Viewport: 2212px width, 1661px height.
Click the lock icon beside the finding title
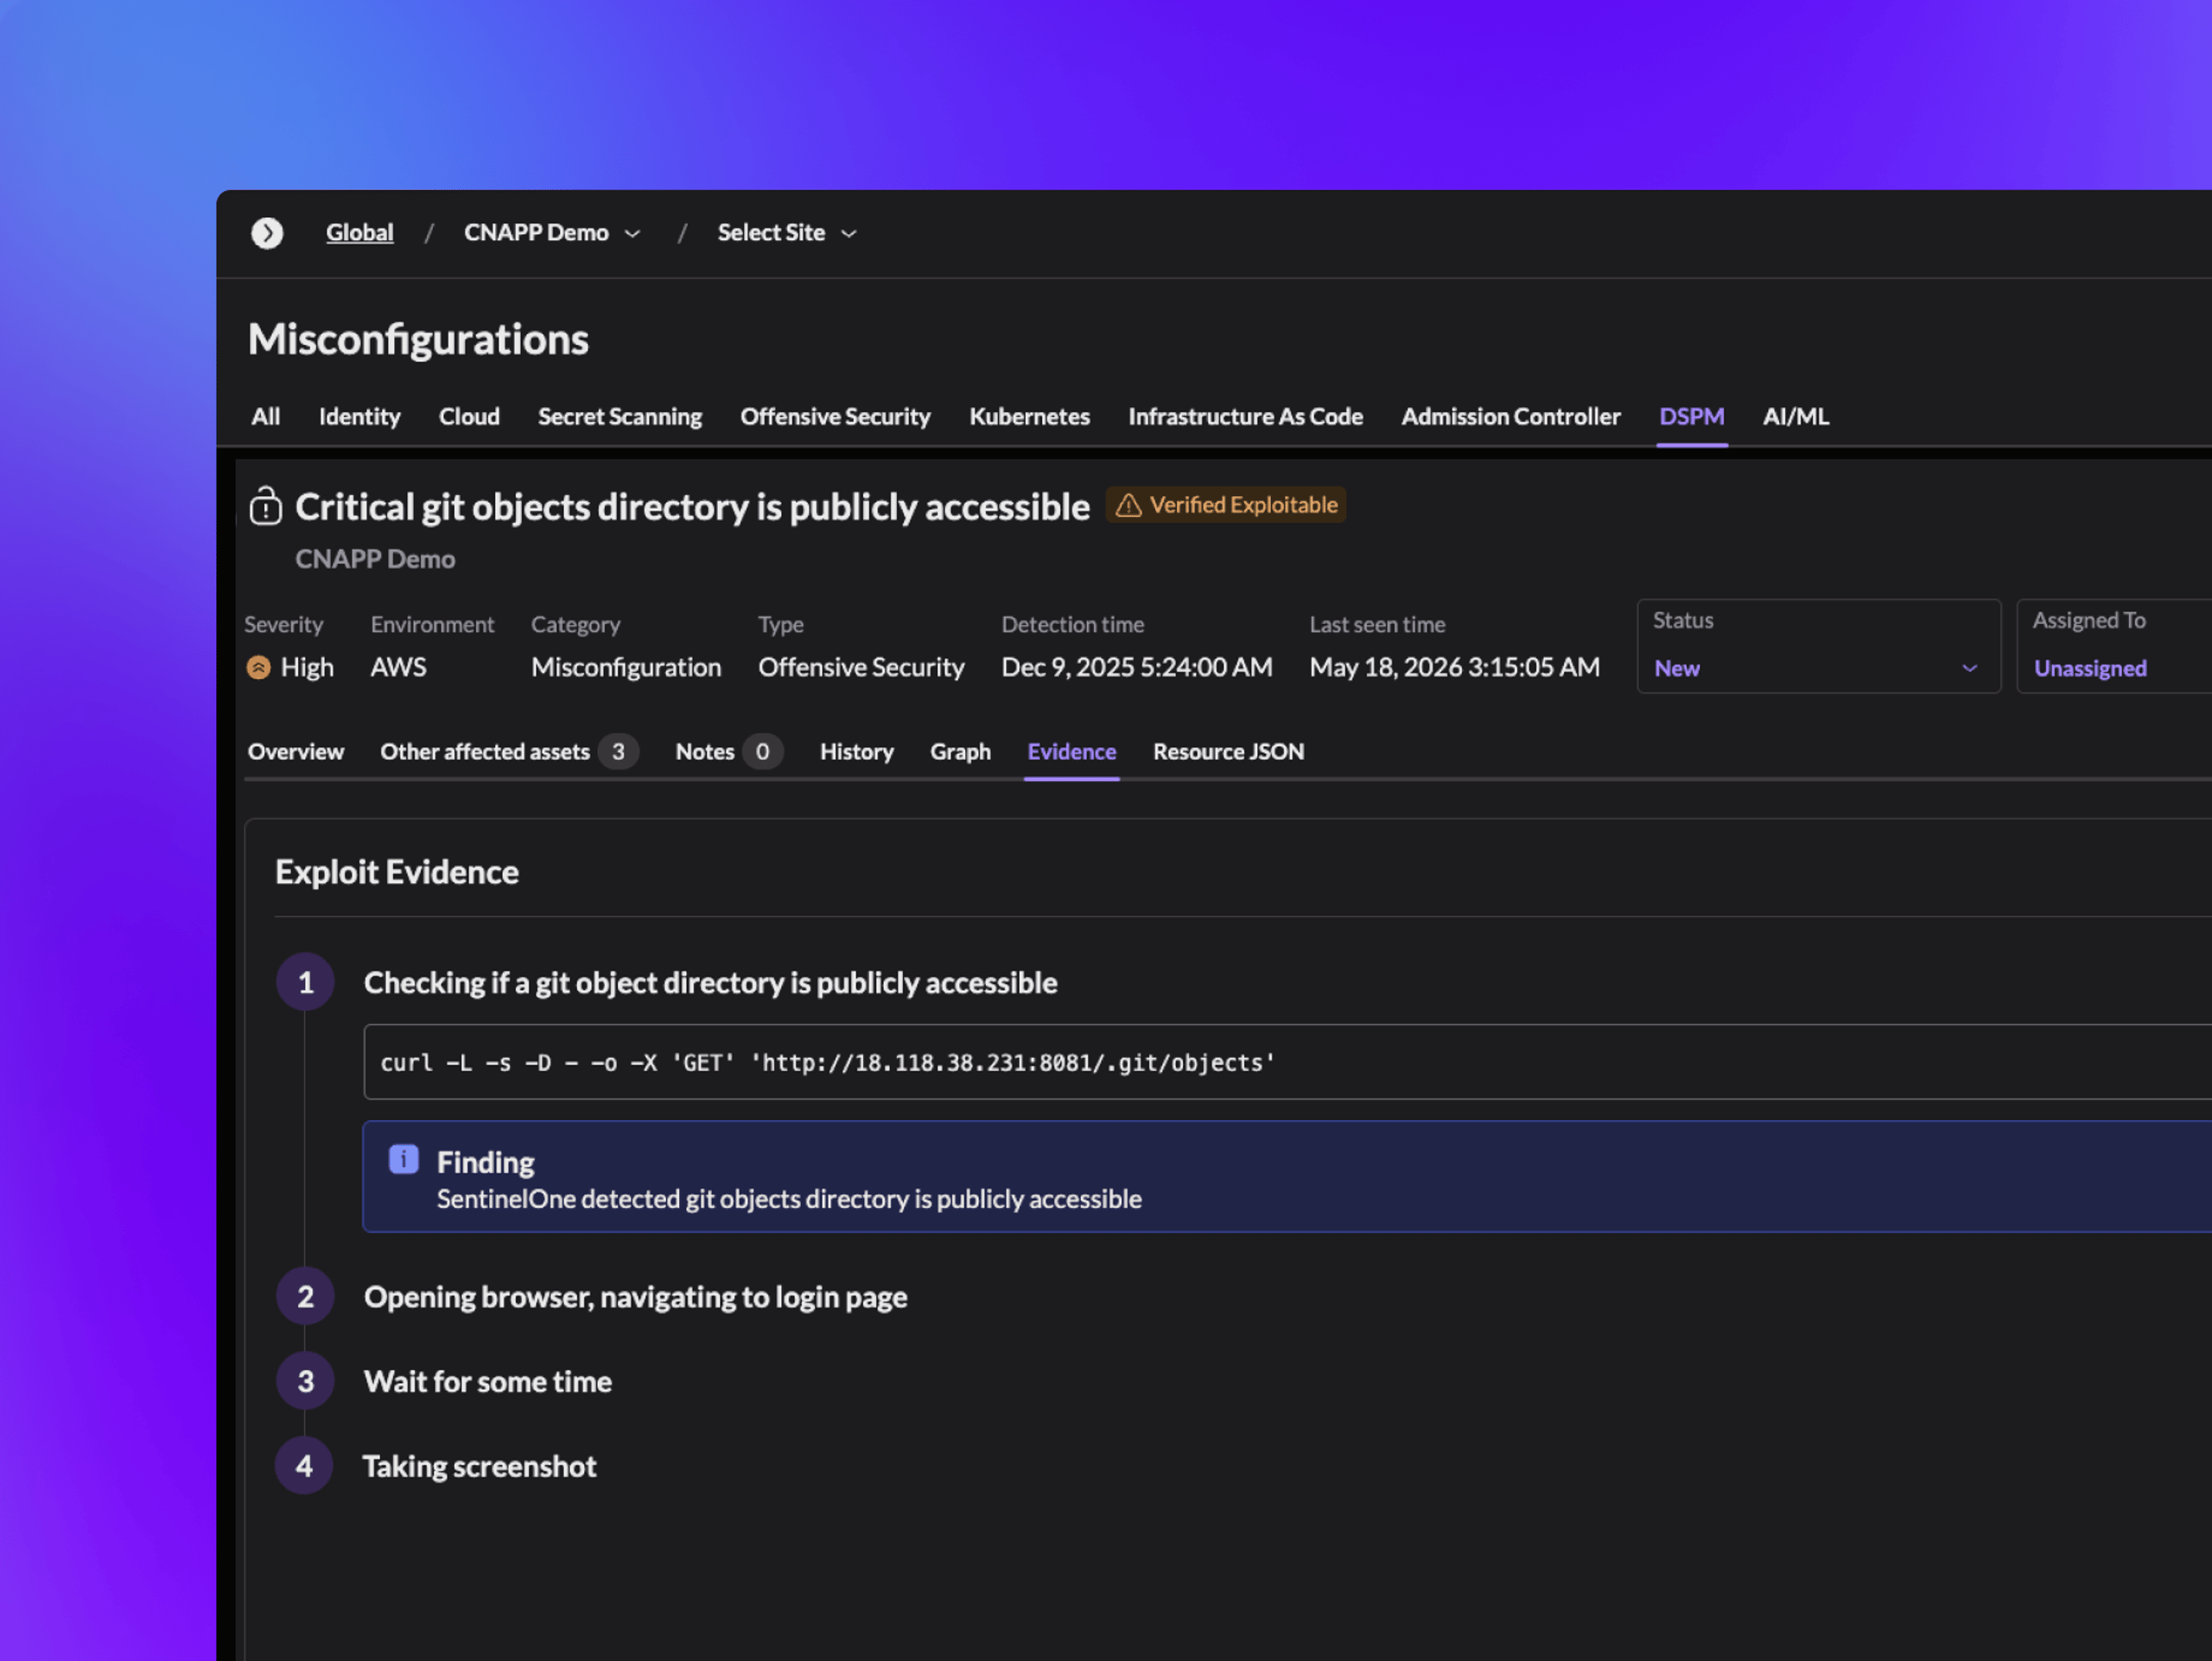coord(266,506)
